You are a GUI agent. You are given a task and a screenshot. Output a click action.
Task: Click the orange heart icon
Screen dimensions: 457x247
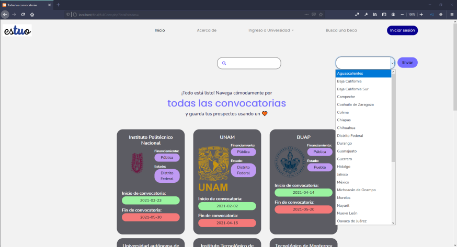pos(265,114)
